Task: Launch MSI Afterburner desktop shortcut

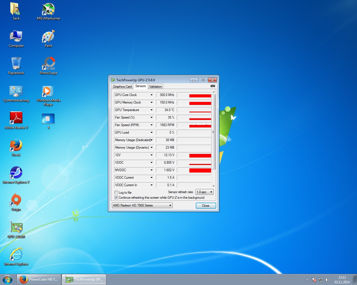Action: 49,11
